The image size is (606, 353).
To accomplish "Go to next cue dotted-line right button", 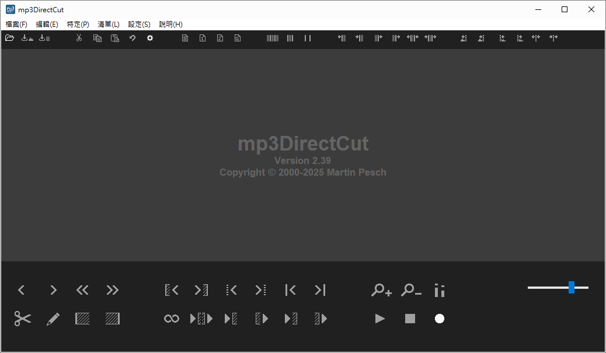I will pyautogui.click(x=260, y=290).
